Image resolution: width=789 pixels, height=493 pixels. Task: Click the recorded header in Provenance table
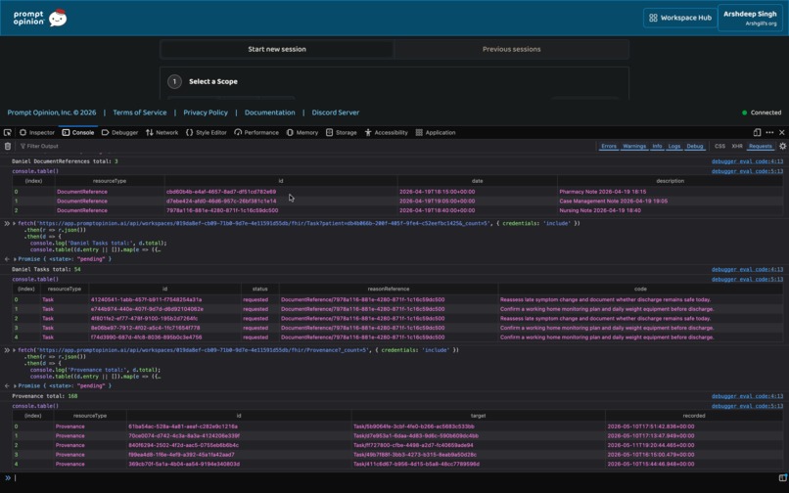(694, 416)
